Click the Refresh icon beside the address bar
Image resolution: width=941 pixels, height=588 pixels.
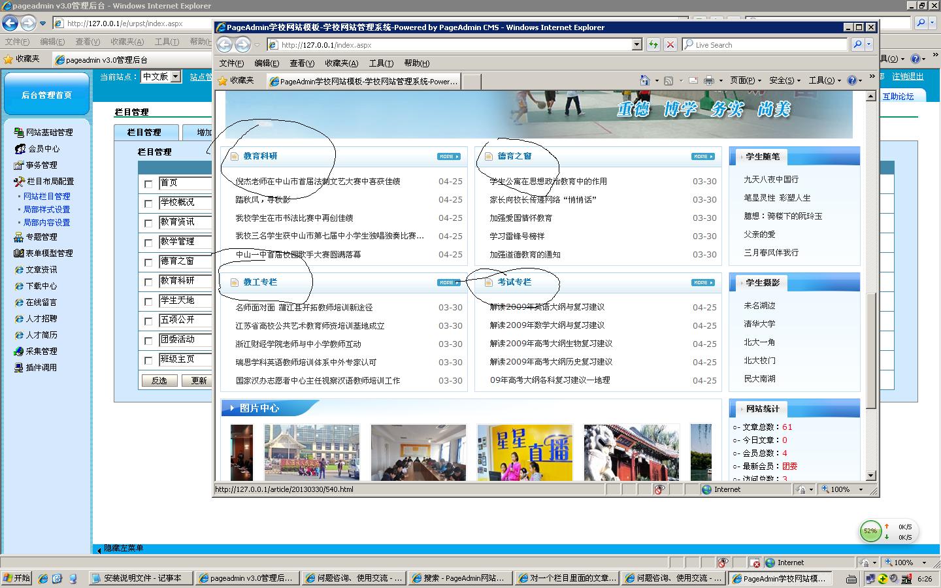pos(653,44)
